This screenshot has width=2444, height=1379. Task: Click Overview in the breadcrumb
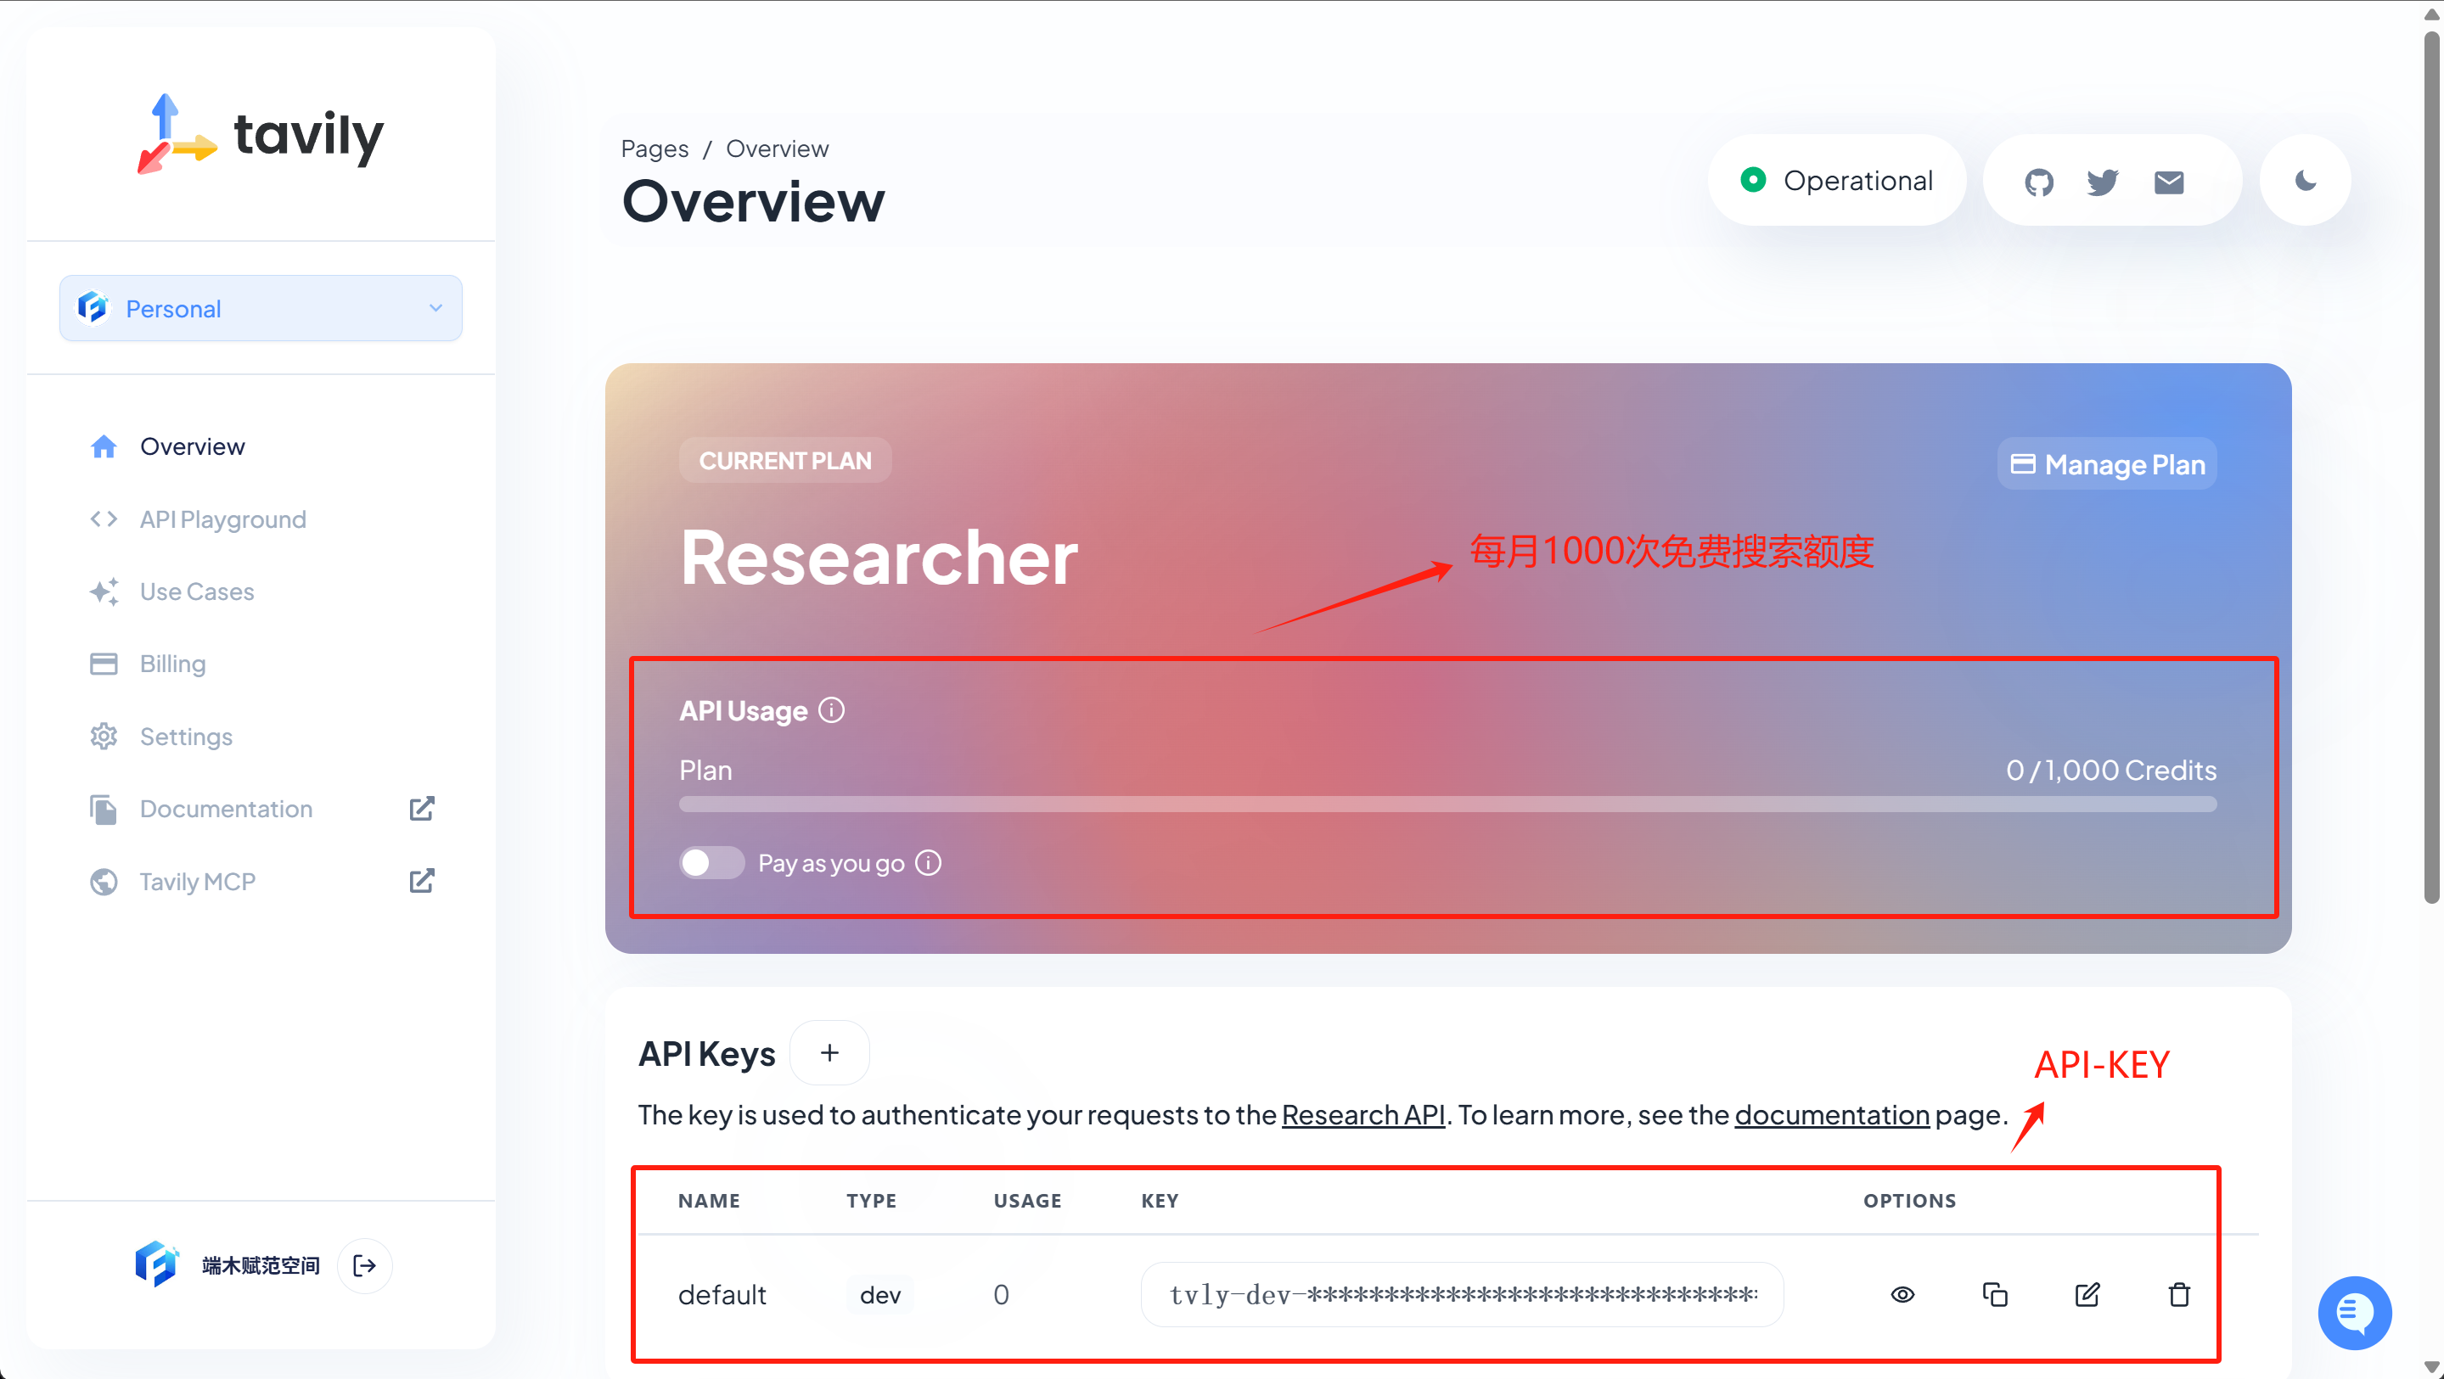point(777,149)
